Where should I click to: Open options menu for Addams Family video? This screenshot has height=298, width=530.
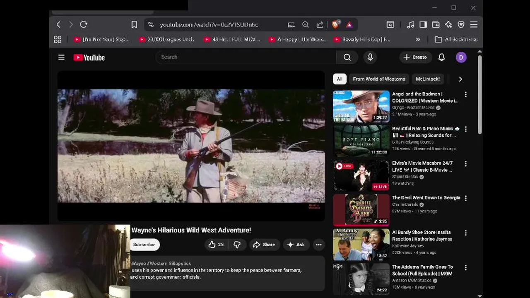[x=465, y=267]
